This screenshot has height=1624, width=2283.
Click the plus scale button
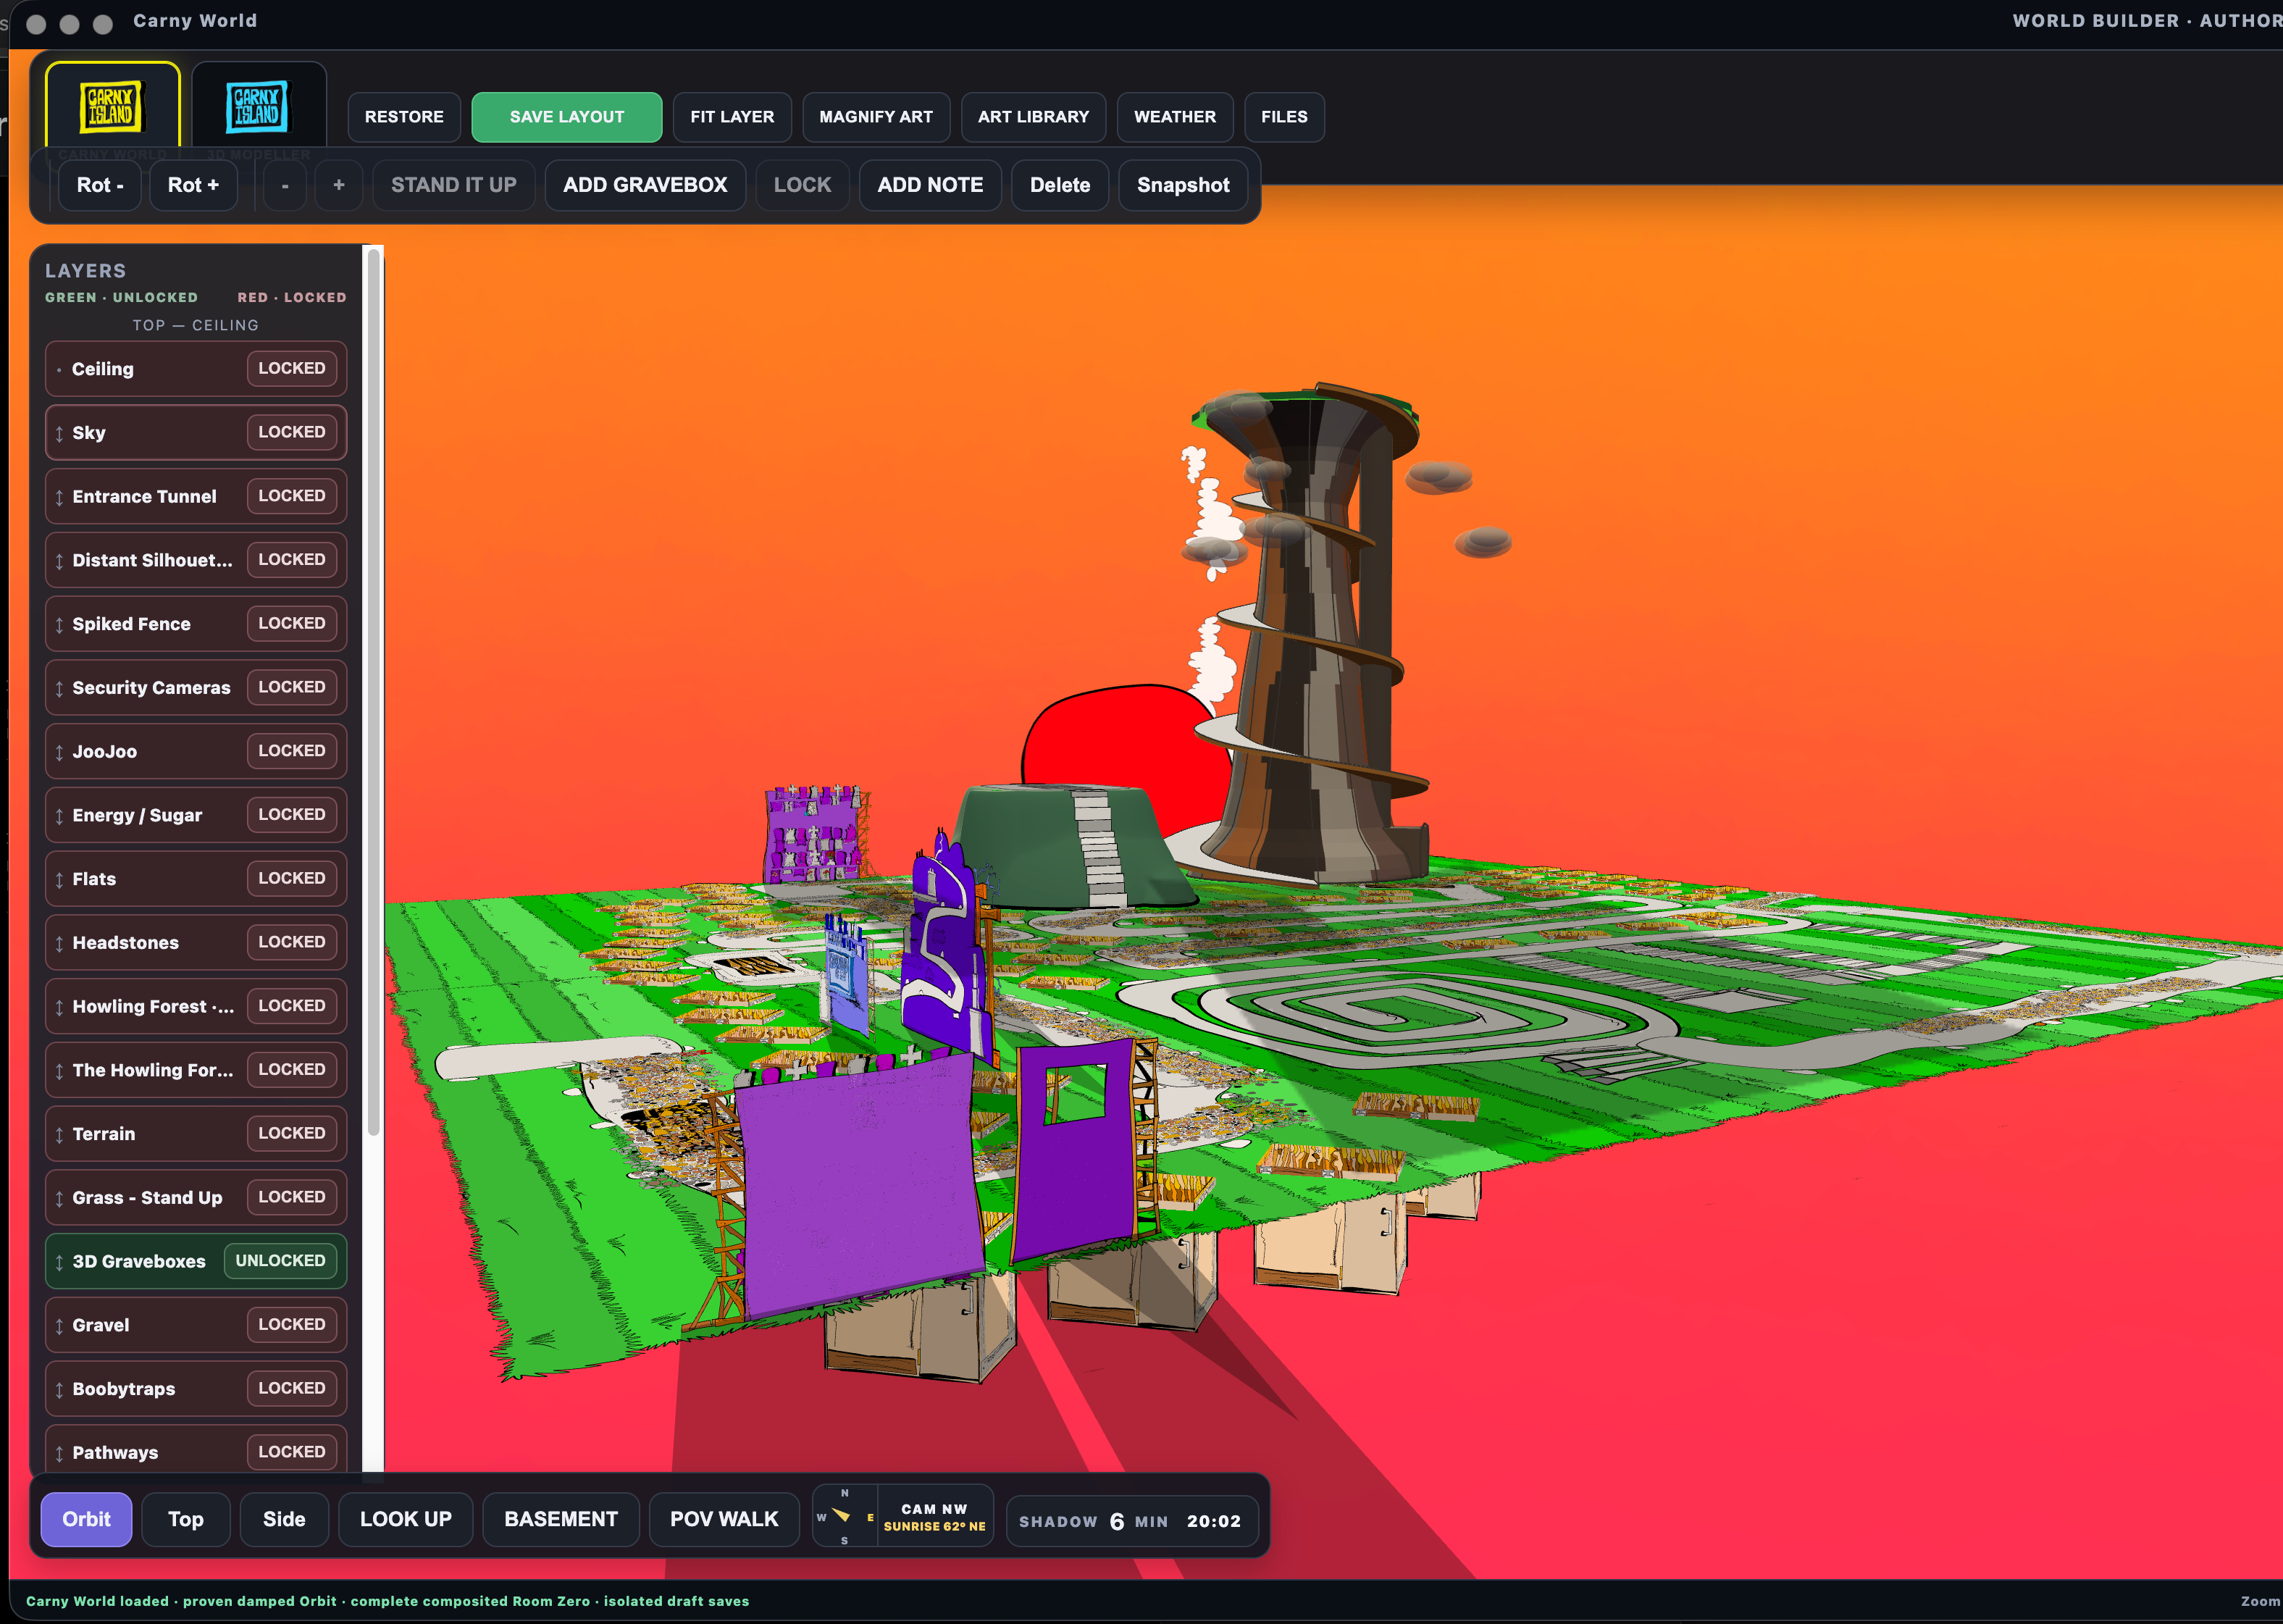tap(339, 185)
